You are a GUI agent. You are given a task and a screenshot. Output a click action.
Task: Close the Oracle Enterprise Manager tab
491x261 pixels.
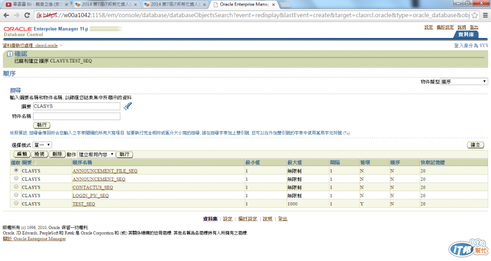[x=273, y=5]
